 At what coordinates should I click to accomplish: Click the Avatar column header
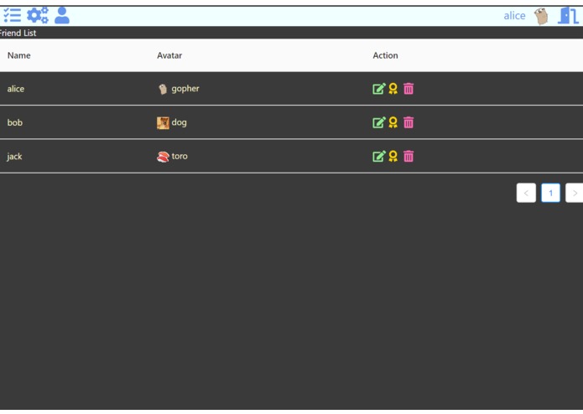pos(169,55)
